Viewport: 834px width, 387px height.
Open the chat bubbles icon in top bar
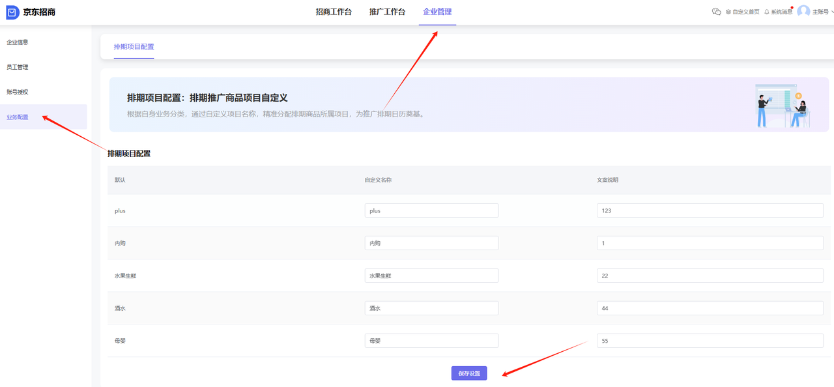point(717,12)
